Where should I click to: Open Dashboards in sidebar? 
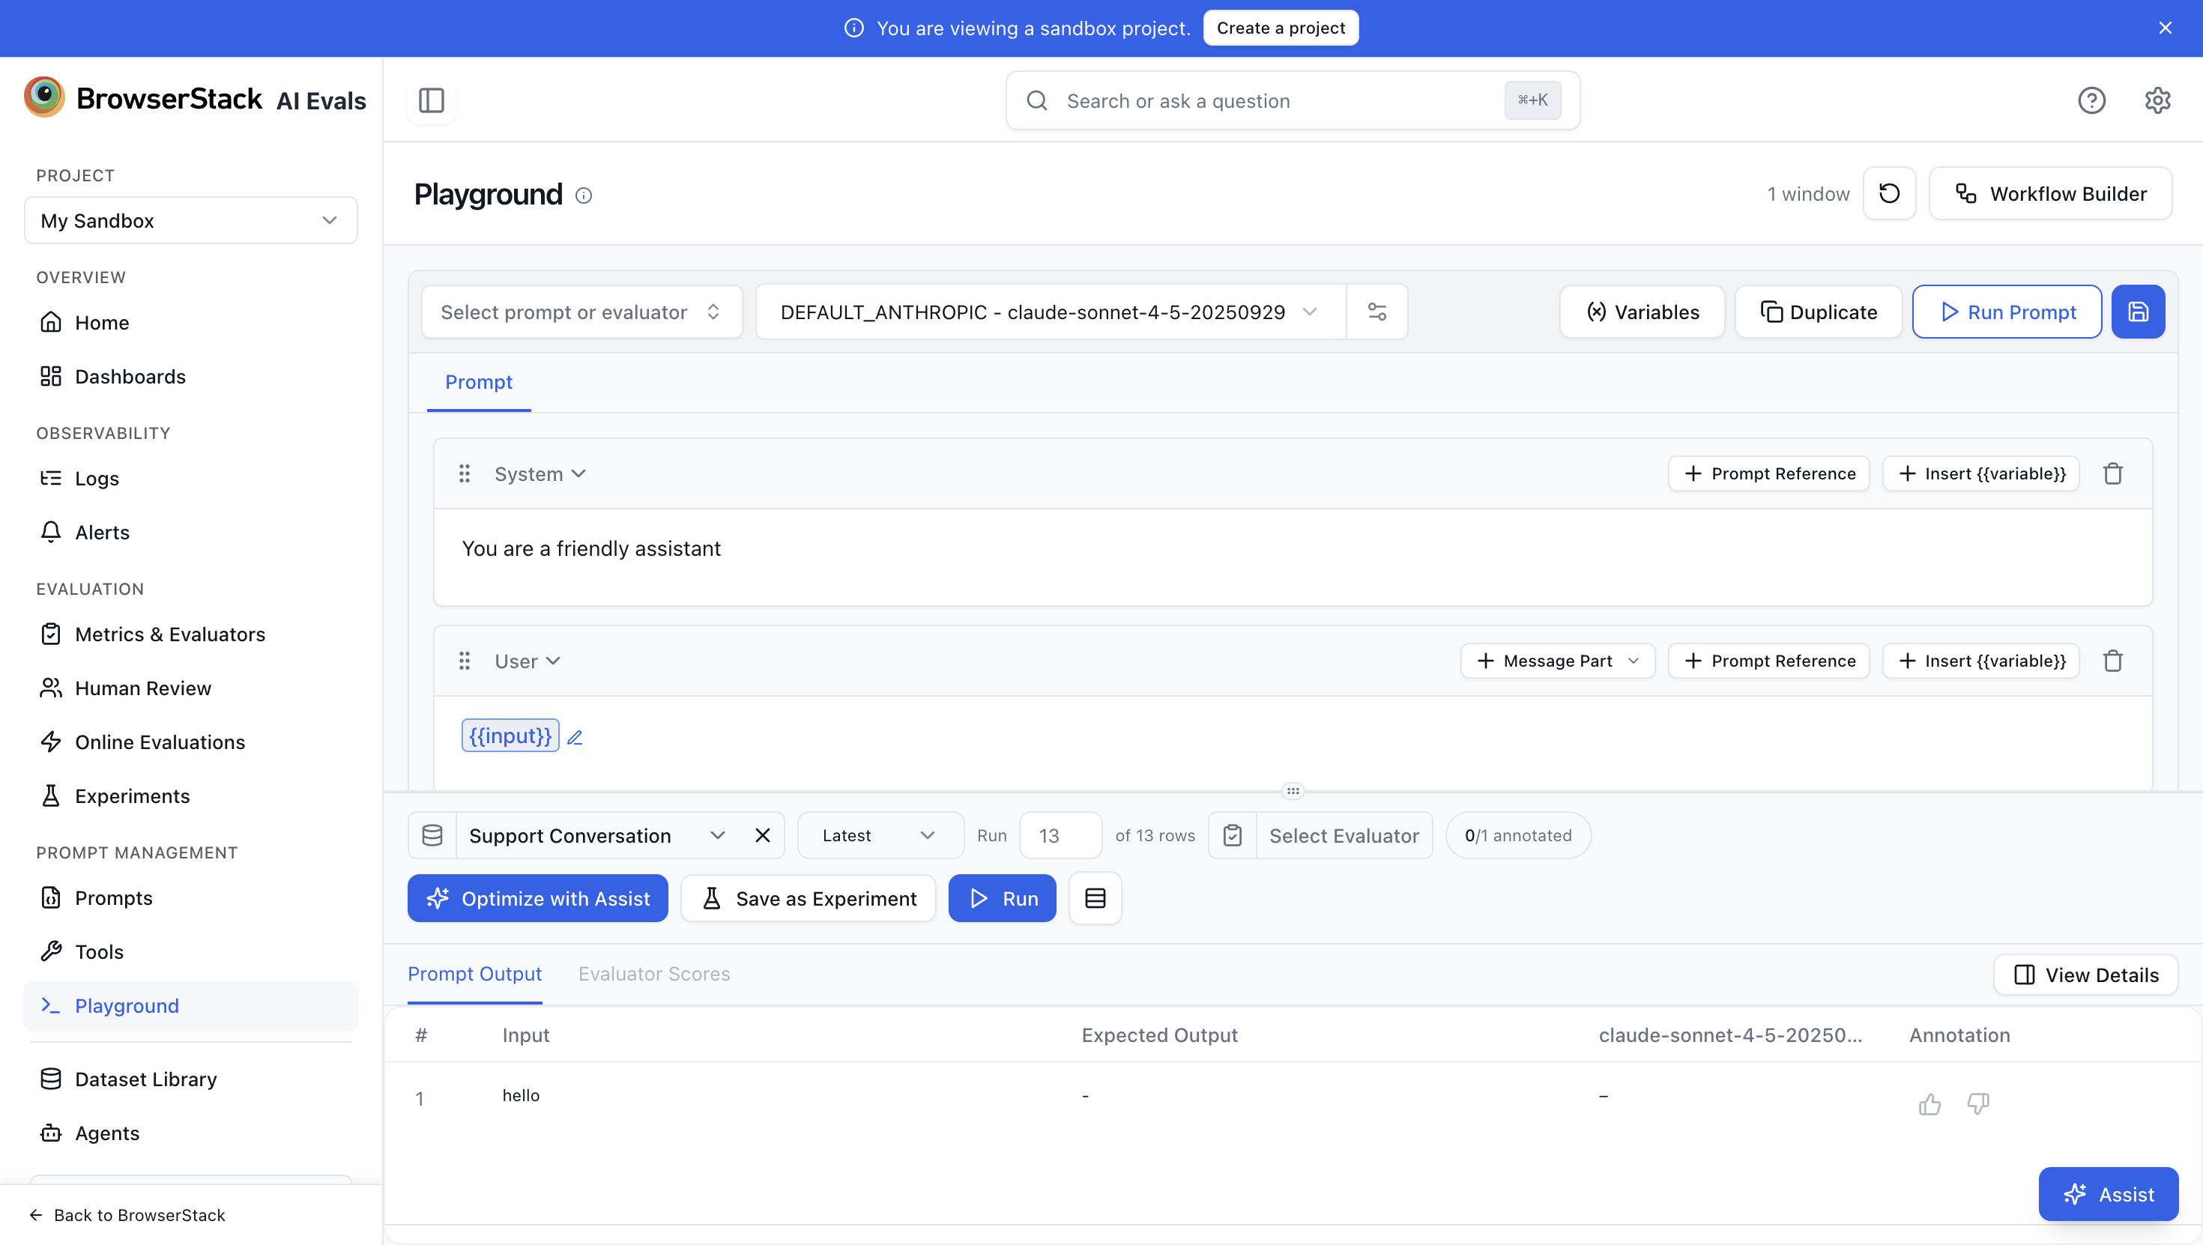pyautogui.click(x=191, y=376)
